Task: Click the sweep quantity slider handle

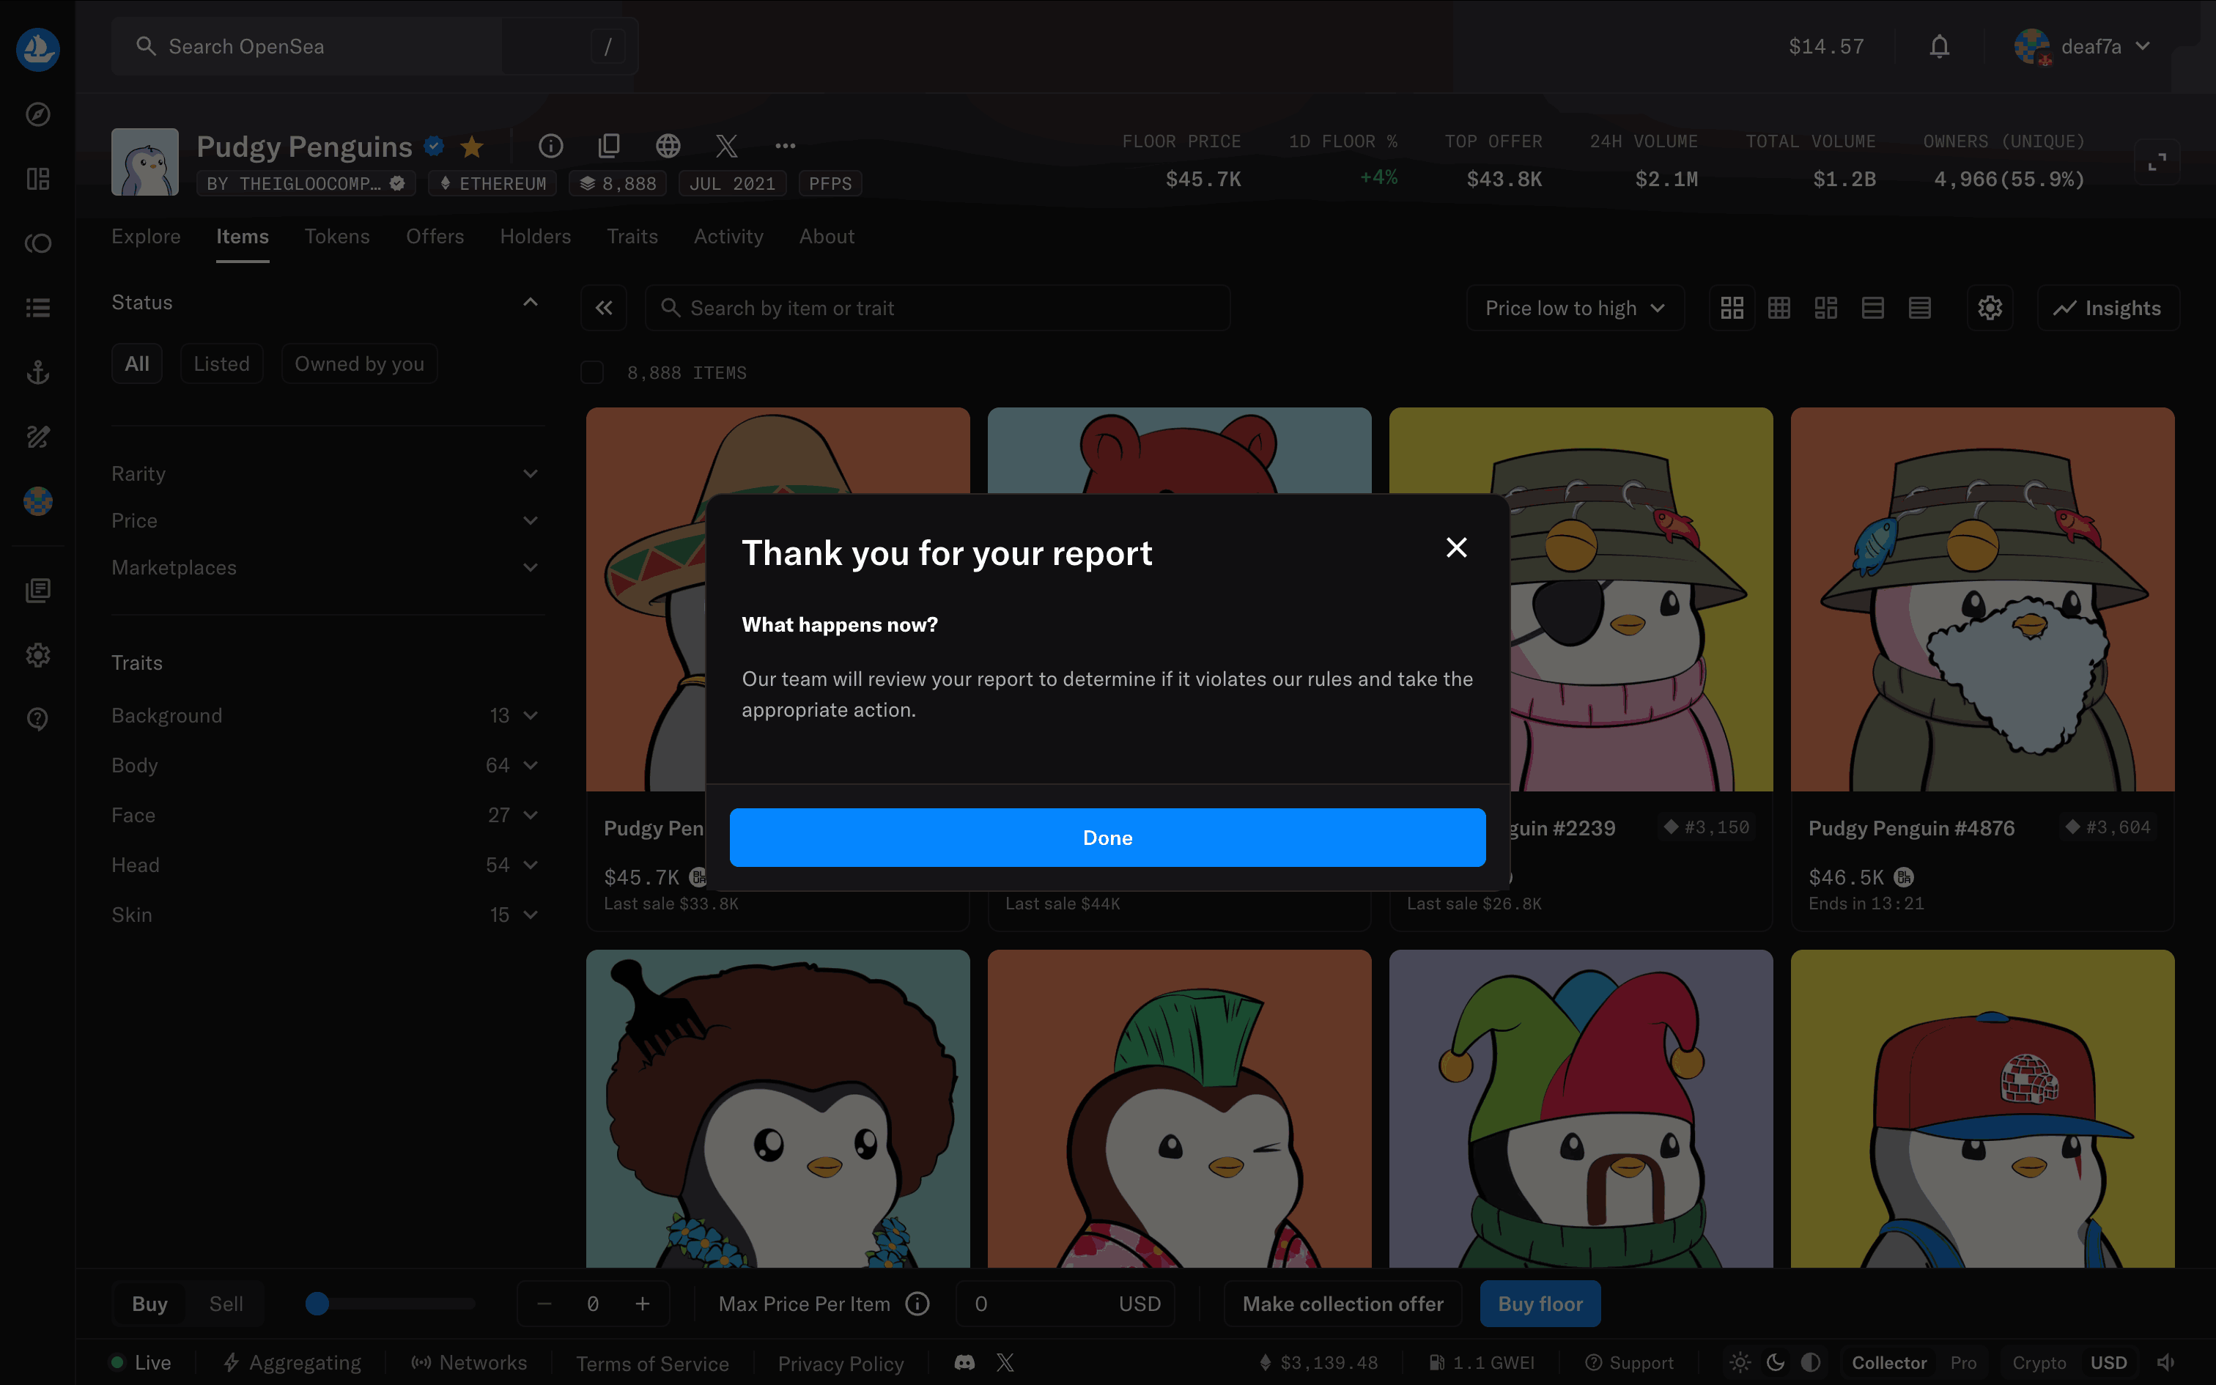Action: 317,1304
